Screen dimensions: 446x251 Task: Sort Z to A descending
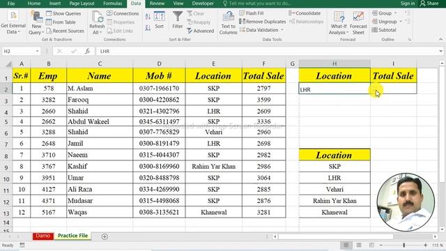click(x=148, y=28)
